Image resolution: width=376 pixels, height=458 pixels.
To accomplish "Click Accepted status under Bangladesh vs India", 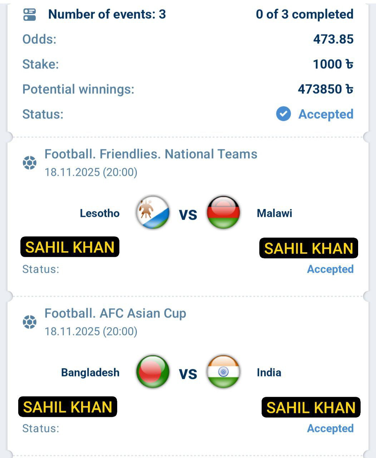I will (330, 428).
